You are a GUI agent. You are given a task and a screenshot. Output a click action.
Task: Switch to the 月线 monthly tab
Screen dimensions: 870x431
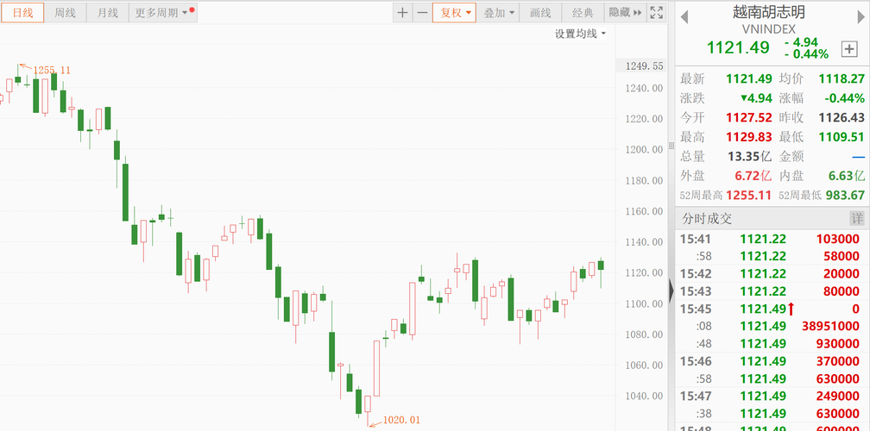point(108,12)
